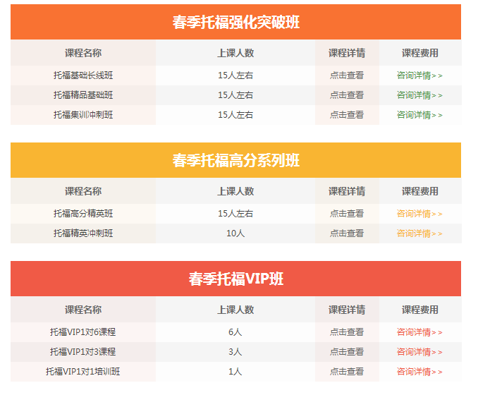
Task: Select course name 托福VIP1对3课程
Action: pos(83,352)
